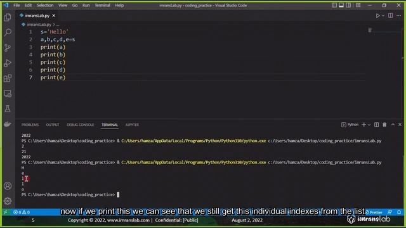406x228 pixels.
Task: Open Remote Explorer view
Action: click(8, 94)
